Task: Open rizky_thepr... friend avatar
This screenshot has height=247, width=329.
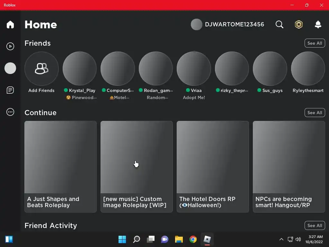Action: click(232, 69)
